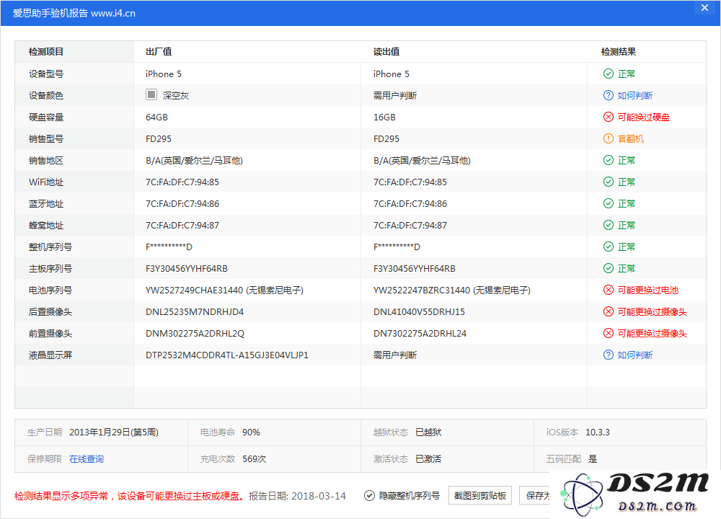Click read battery serial YW2522247BZRC31440

click(422, 290)
